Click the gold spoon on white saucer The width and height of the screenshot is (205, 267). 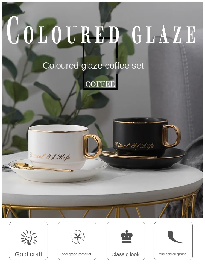point(43,167)
